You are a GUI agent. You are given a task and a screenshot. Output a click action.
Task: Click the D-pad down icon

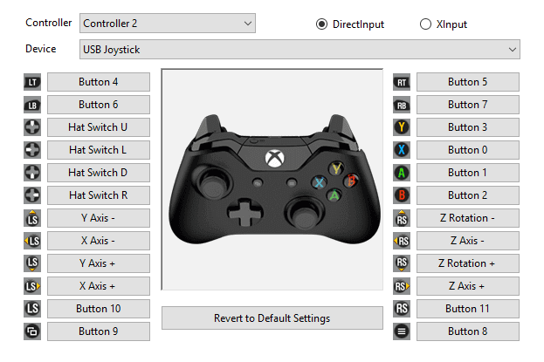pyautogui.click(x=32, y=173)
